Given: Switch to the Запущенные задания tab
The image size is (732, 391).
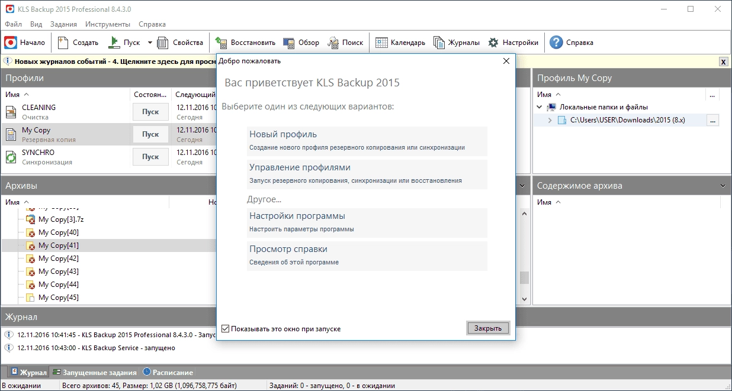Looking at the screenshot, I should point(94,373).
